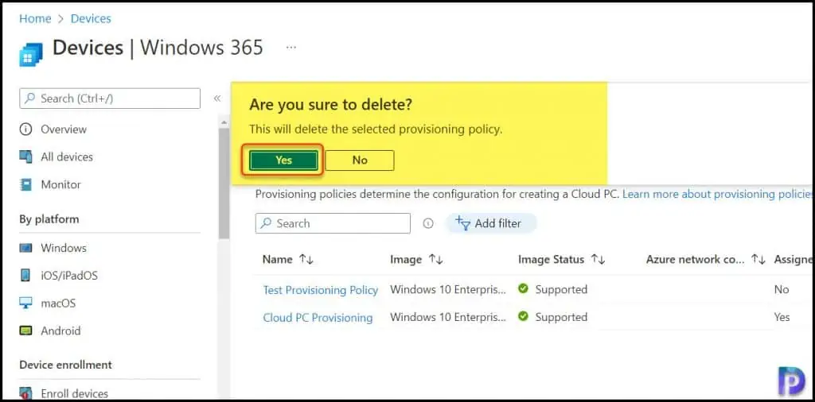The width and height of the screenshot is (815, 402).
Task: Click Assigned value No for Test policy
Action: click(782, 289)
